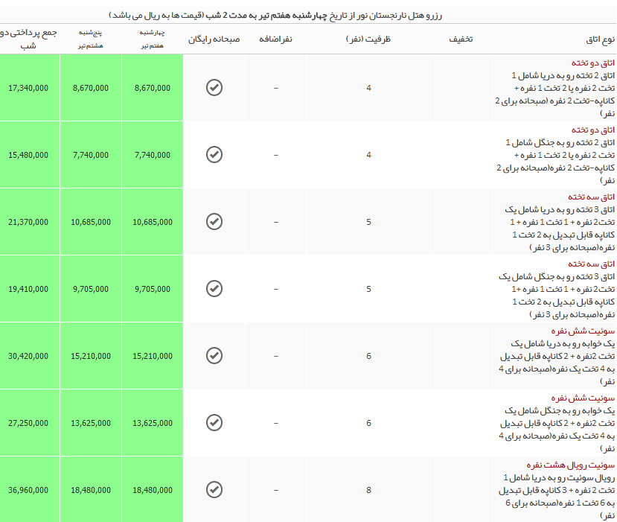Open the sea view اتاق سه تخته room link
617x522 pixels.
coord(591,197)
